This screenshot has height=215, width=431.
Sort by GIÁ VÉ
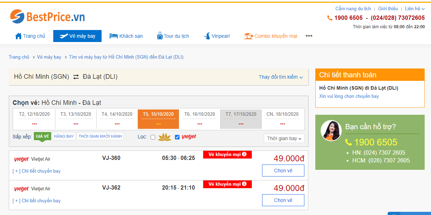click(x=42, y=136)
